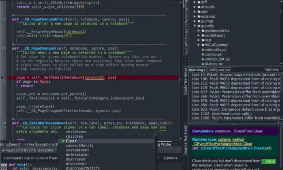Open colorutils.py from the project tree
The image size is (283, 170).
click(x=215, y=50)
